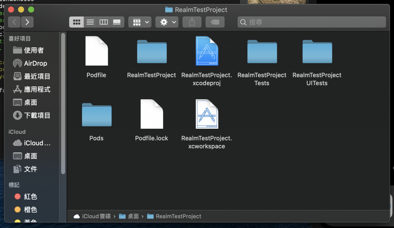Open 最近項目 in the sidebar
Screen dimensions: 394x228
pyautogui.click(x=32, y=77)
